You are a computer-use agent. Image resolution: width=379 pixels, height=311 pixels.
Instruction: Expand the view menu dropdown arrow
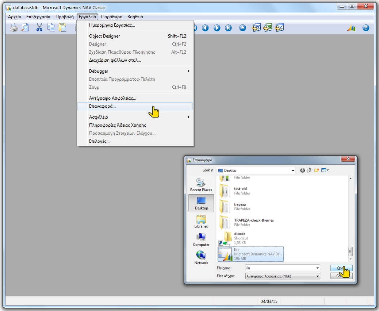tap(328, 170)
